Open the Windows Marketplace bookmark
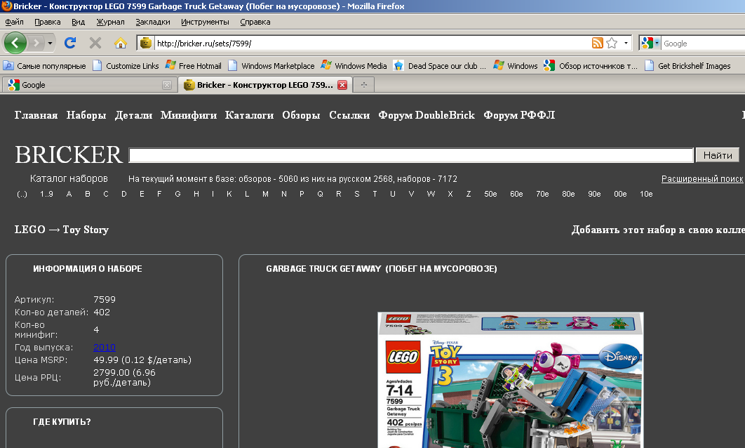This screenshot has width=745, height=448. [x=271, y=65]
